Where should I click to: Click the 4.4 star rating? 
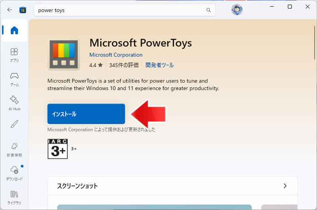[96, 65]
